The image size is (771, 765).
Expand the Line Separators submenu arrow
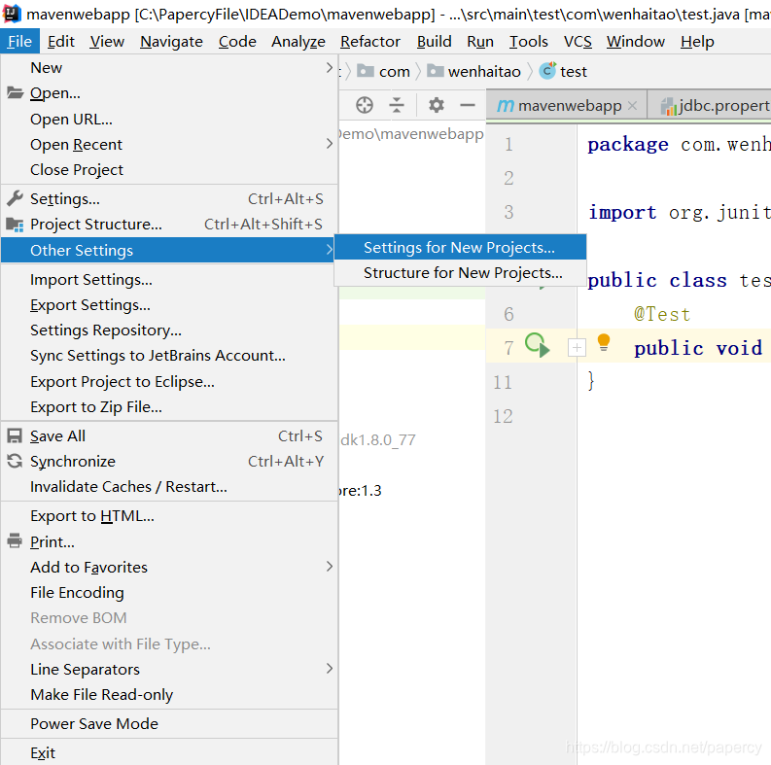(330, 668)
